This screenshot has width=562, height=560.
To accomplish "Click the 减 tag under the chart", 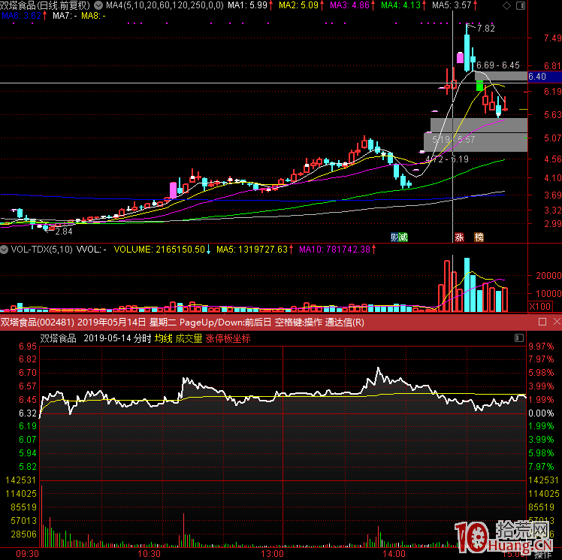I will [403, 238].
